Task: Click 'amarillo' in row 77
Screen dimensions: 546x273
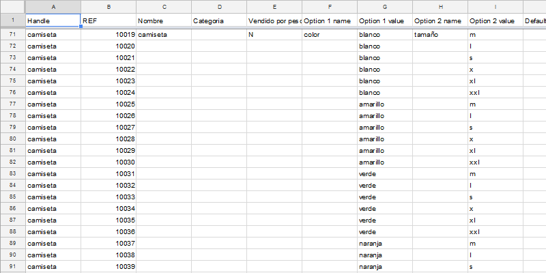Action: pos(385,104)
